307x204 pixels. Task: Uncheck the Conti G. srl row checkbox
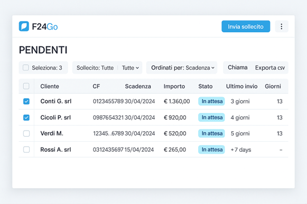click(x=26, y=101)
